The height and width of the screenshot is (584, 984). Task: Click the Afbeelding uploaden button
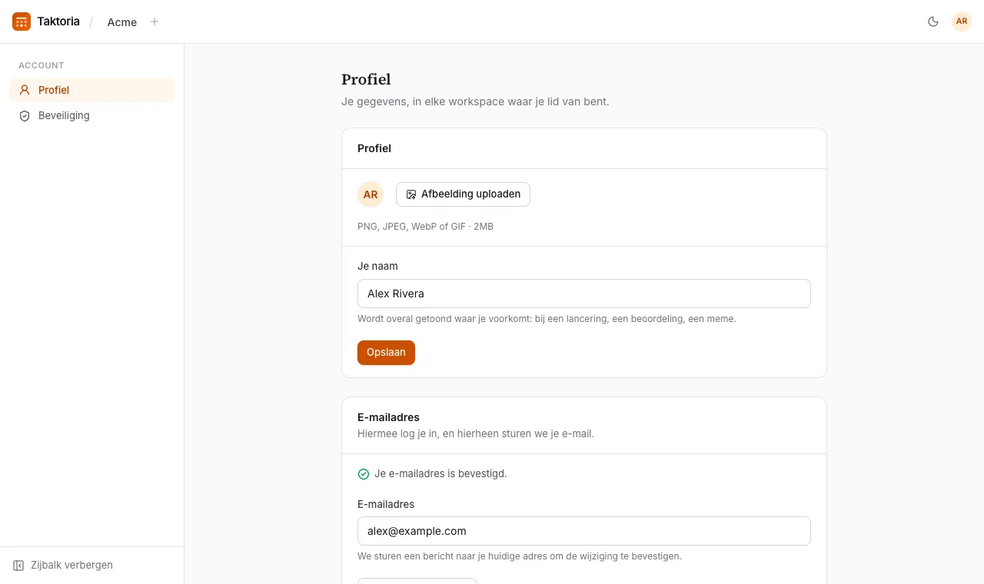click(x=463, y=194)
